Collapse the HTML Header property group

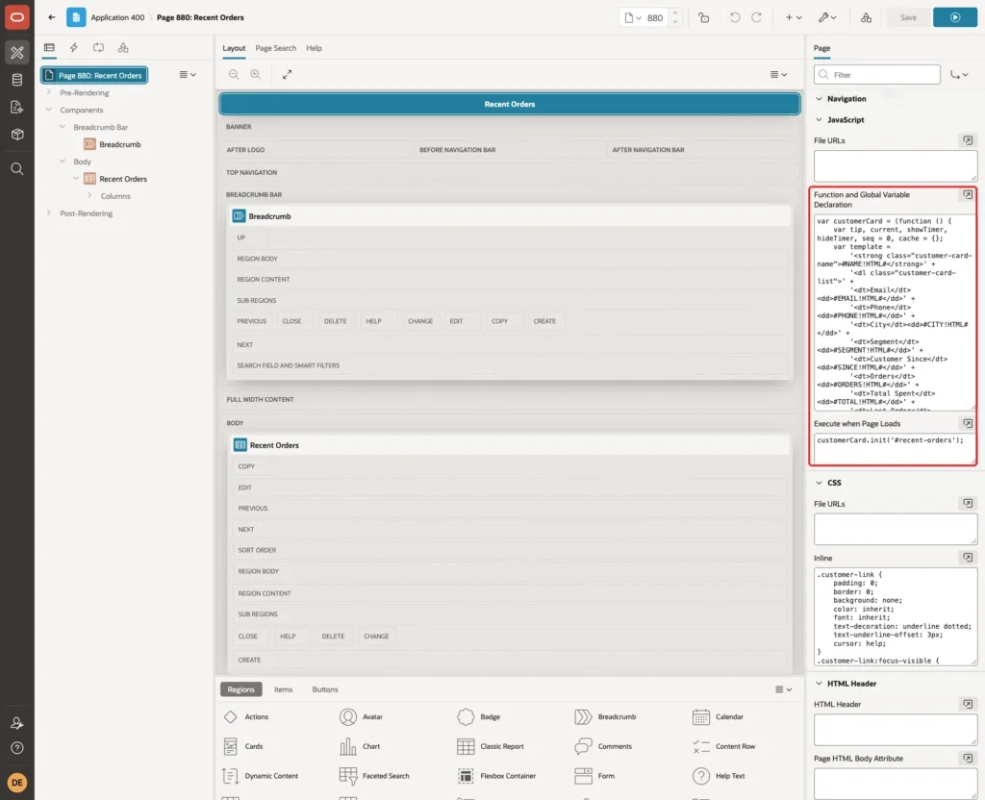pyautogui.click(x=819, y=684)
